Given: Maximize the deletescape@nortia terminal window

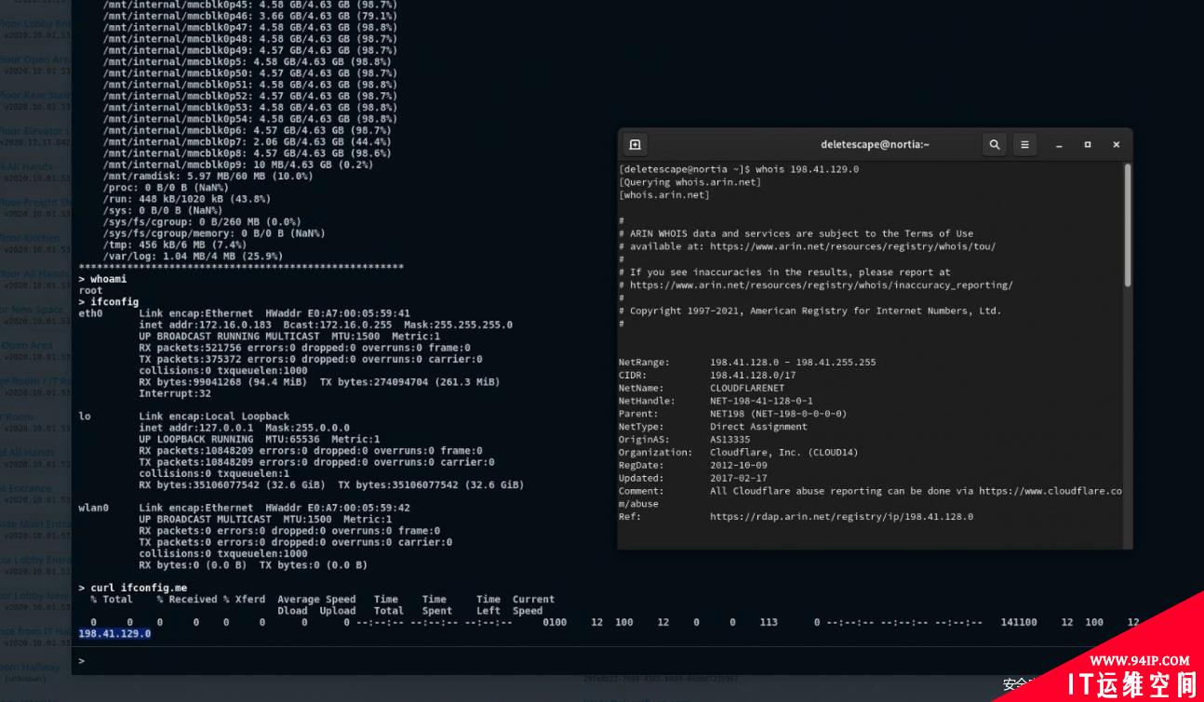Looking at the screenshot, I should 1088,145.
